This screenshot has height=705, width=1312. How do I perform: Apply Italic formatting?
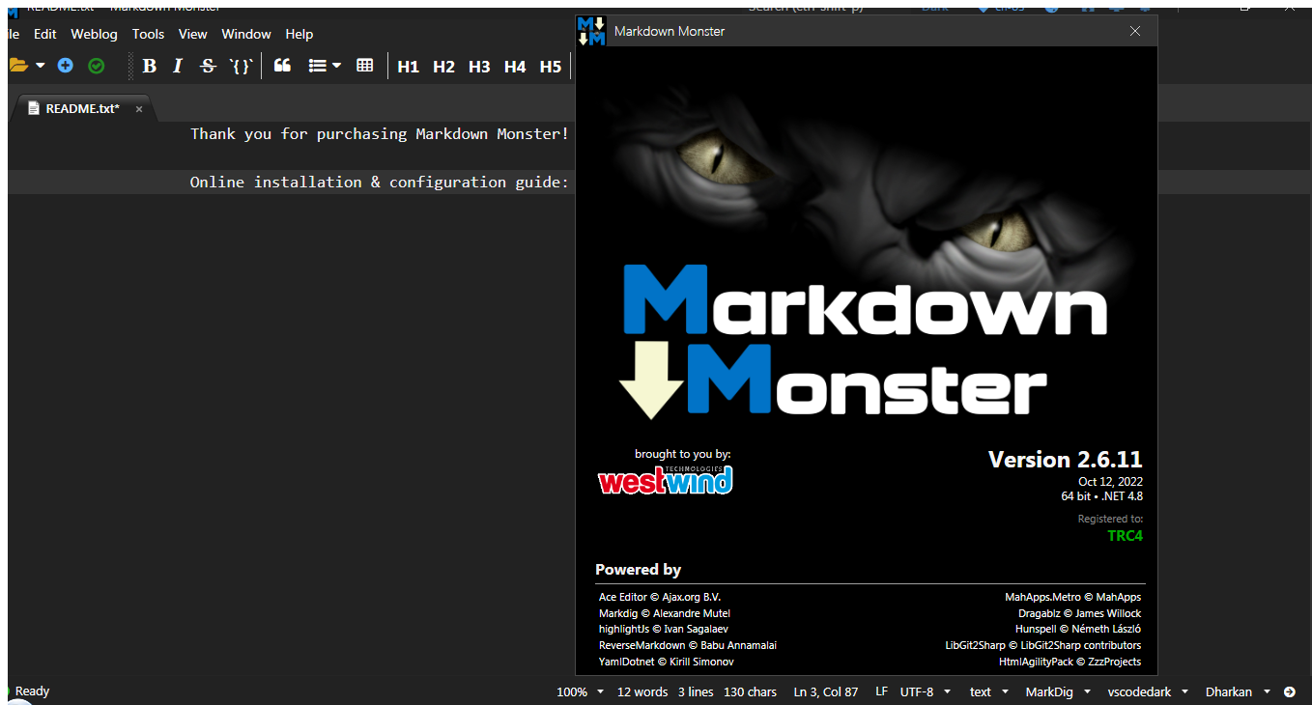point(177,66)
